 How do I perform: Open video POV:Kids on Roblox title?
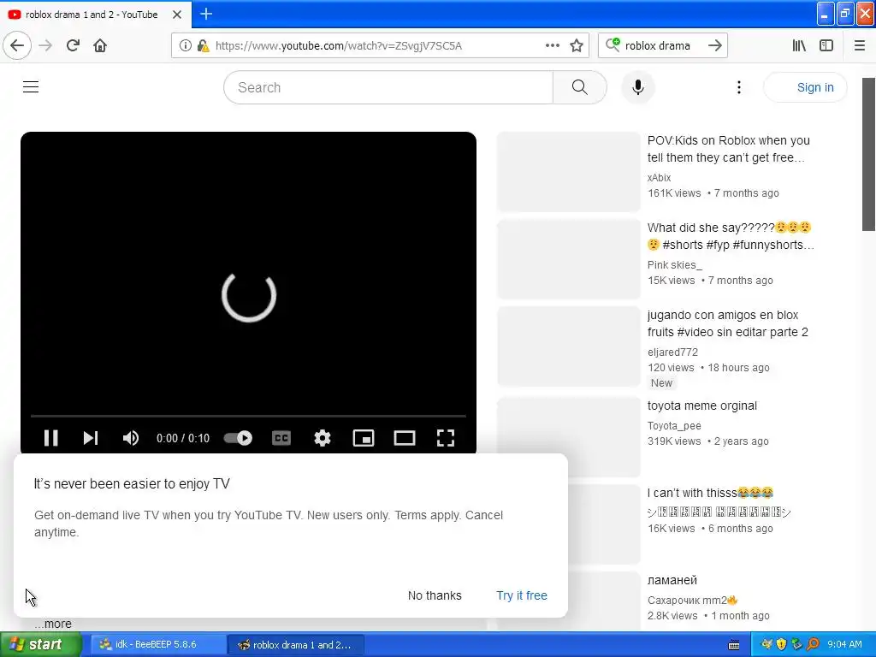pos(728,149)
